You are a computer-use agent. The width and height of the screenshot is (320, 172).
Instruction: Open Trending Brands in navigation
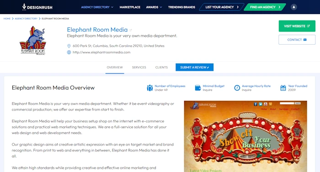[181, 7]
